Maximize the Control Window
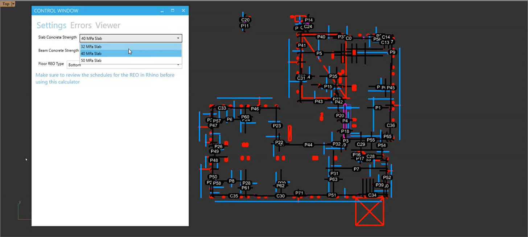 pos(173,11)
